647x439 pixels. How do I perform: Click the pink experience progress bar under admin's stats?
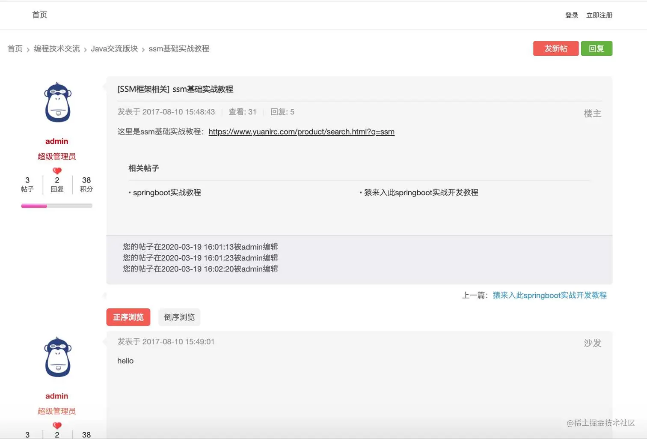34,206
